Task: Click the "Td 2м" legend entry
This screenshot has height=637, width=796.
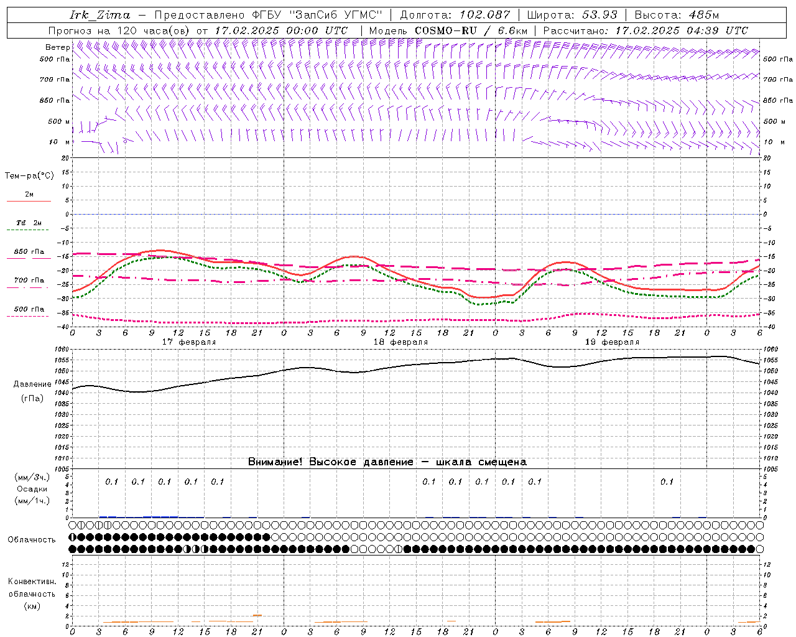Action: pyautogui.click(x=29, y=223)
